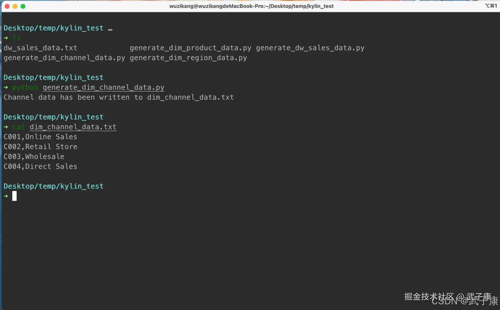The image size is (500, 310).
Task: Select generate_dim_product_data.py in listing
Action: (x=190, y=48)
